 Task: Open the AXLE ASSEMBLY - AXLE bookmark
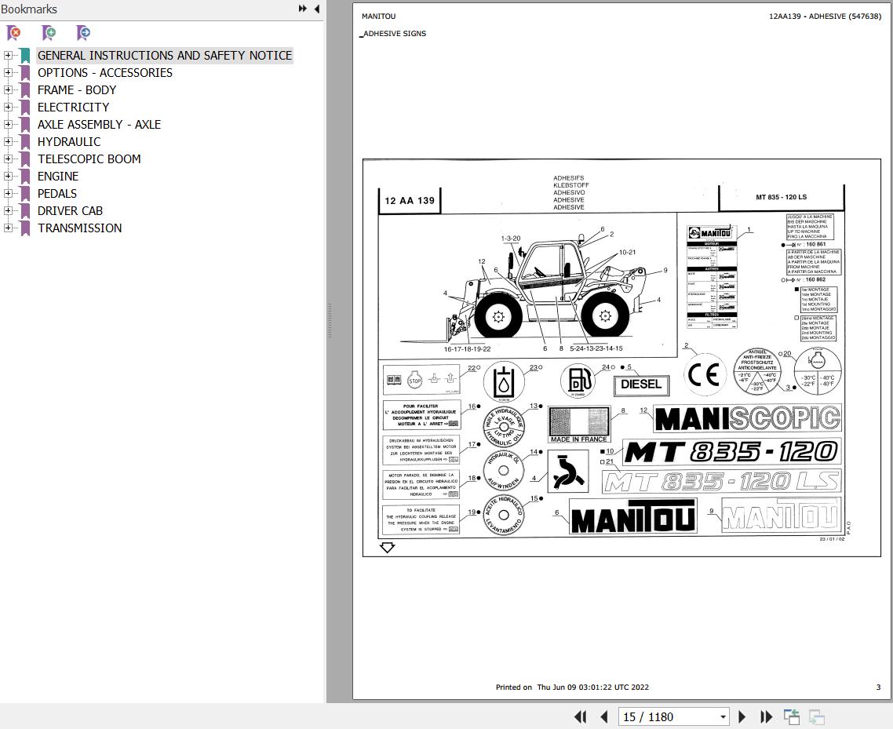(99, 124)
